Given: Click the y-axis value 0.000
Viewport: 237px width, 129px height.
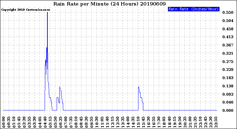Looking at the screenshot, I should click(x=228, y=110).
